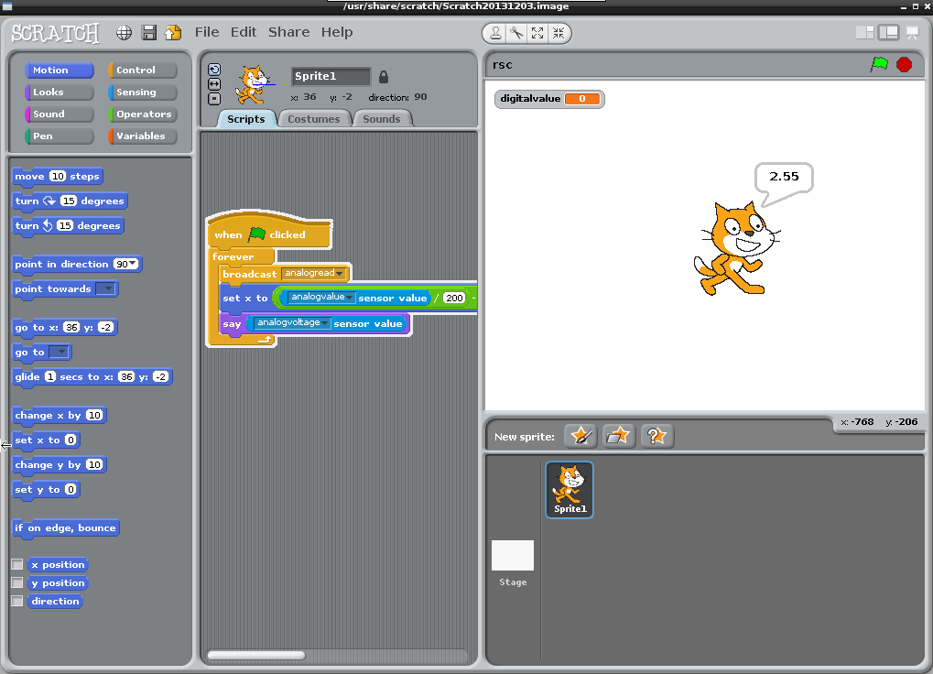Click the save project disk icon
The width and height of the screenshot is (933, 674).
(148, 33)
